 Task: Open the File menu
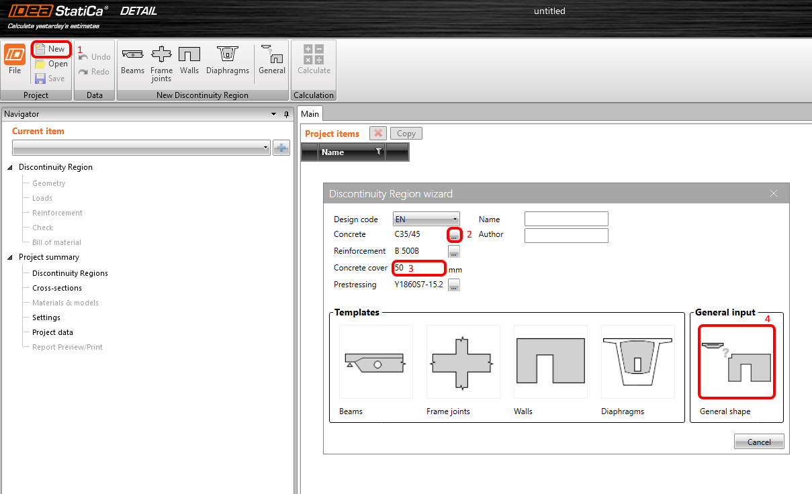(x=14, y=60)
